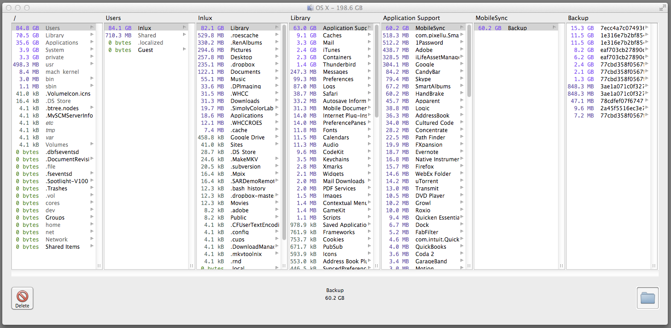The image size is (671, 328).
Task: Click arrow next to Shared in Users column
Action: 184,35
